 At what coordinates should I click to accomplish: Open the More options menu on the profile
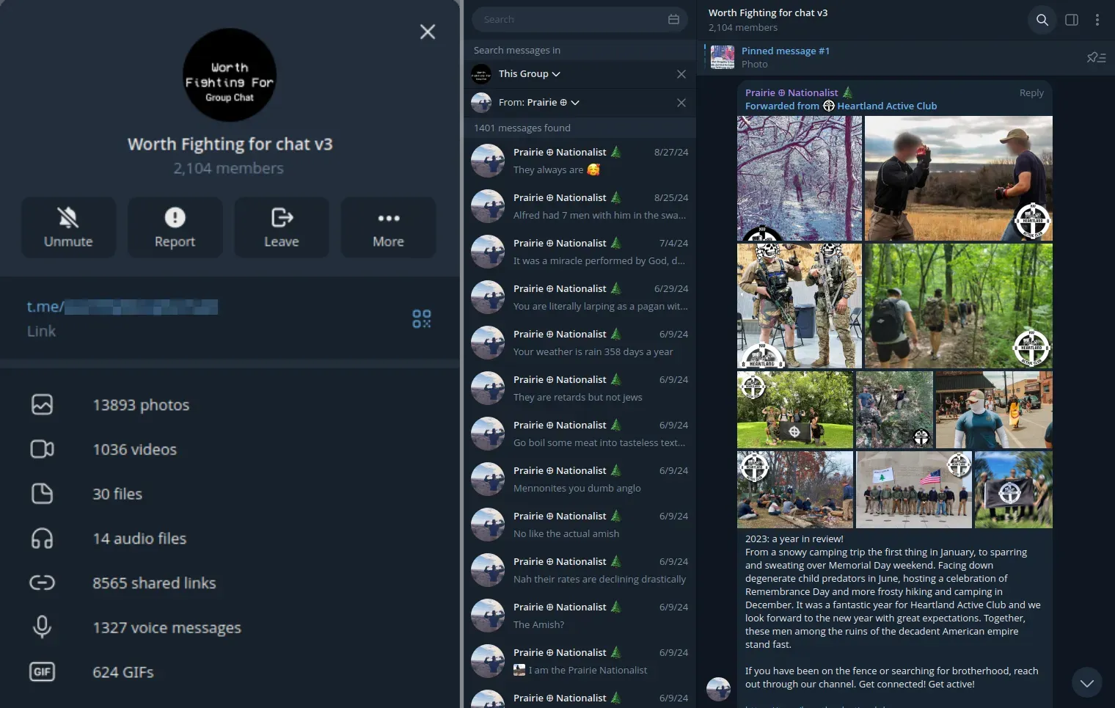tap(388, 227)
